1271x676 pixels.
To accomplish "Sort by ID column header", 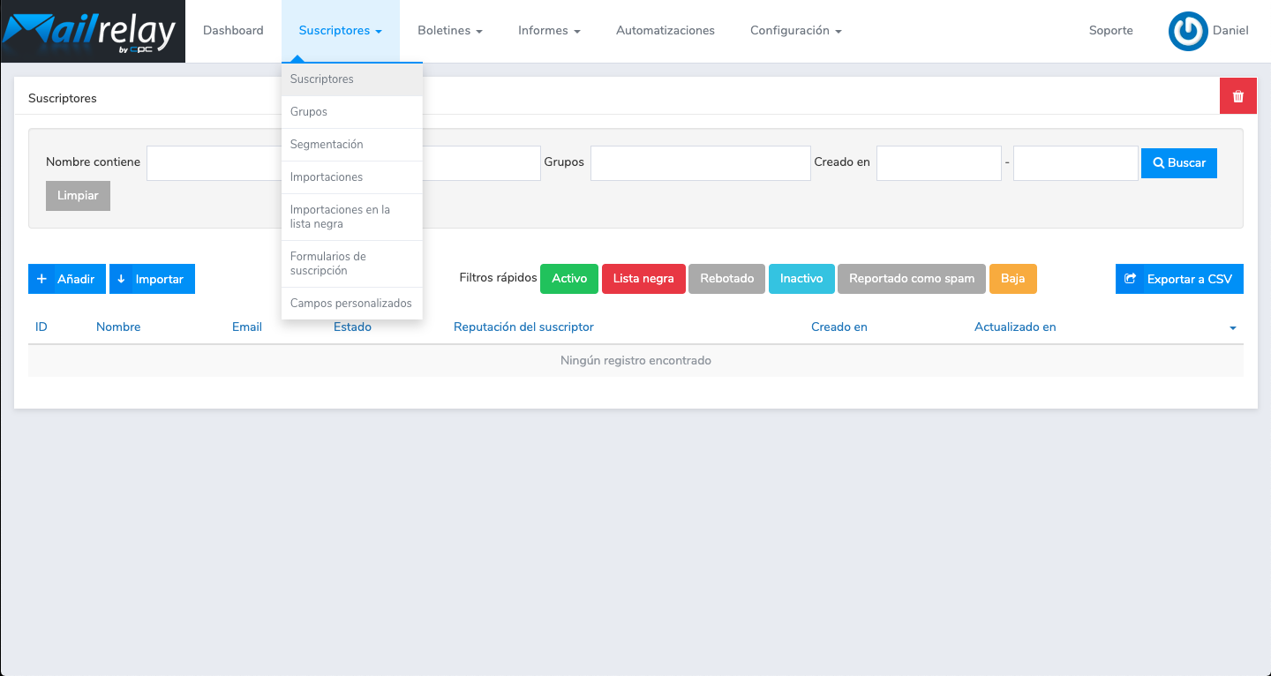I will click(x=41, y=327).
